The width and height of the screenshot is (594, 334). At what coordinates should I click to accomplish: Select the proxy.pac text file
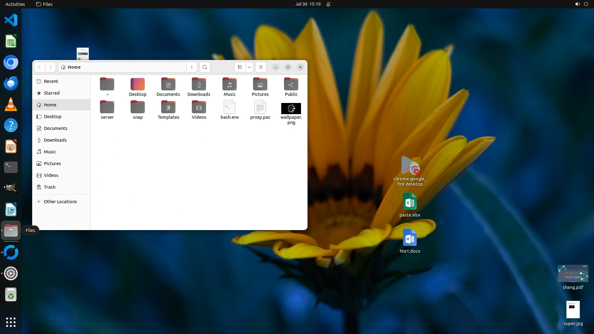point(260,107)
